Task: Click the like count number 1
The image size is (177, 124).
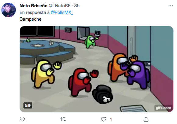Action: (111, 119)
